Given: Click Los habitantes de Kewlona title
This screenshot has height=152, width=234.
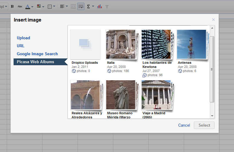Looking at the screenshot, I should pyautogui.click(x=157, y=65).
